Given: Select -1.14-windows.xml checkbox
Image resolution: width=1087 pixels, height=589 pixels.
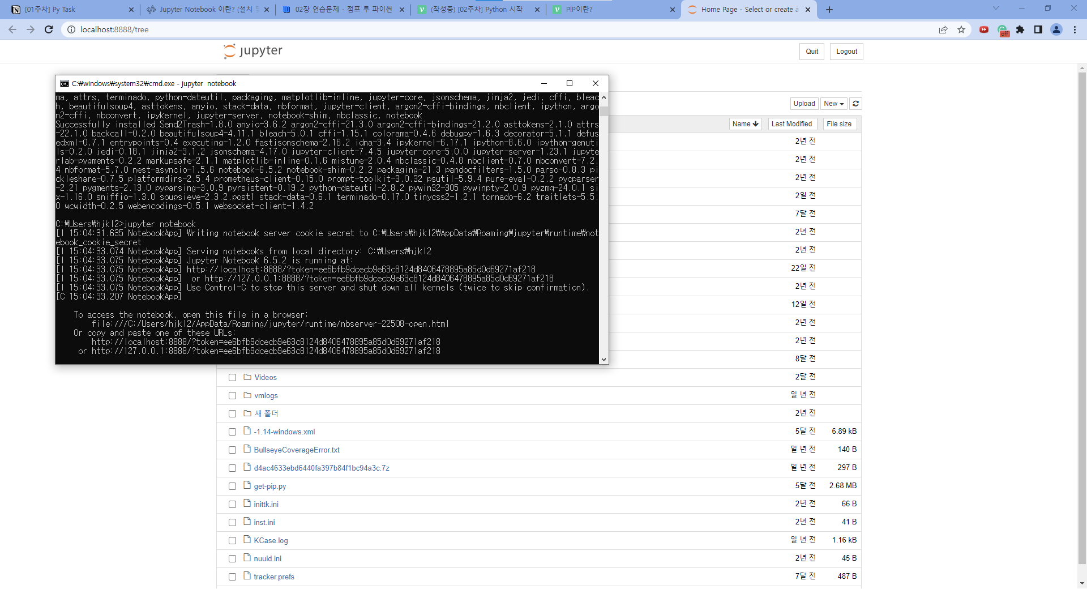Looking at the screenshot, I should 232,432.
